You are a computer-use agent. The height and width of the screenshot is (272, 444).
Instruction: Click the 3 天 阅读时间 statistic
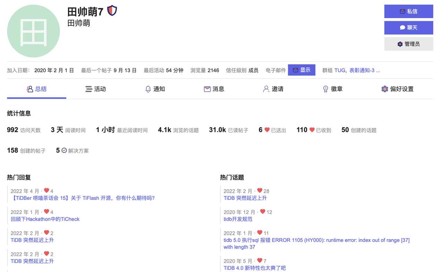[68, 130]
